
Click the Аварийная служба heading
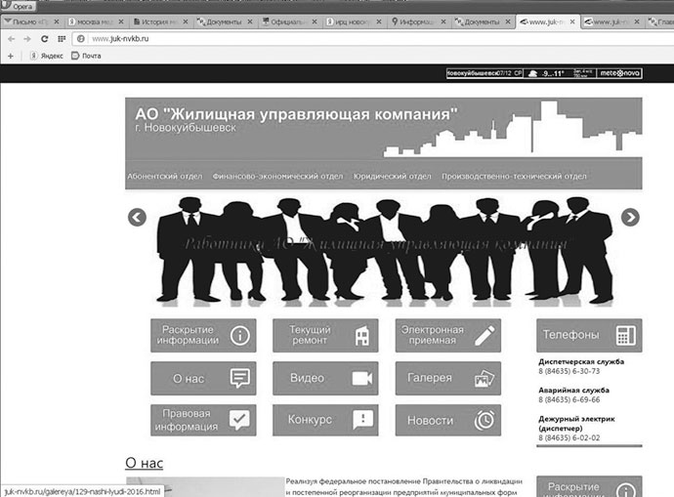573,390
